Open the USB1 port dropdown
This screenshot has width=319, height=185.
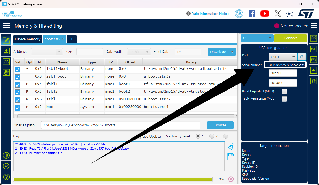click(x=283, y=57)
